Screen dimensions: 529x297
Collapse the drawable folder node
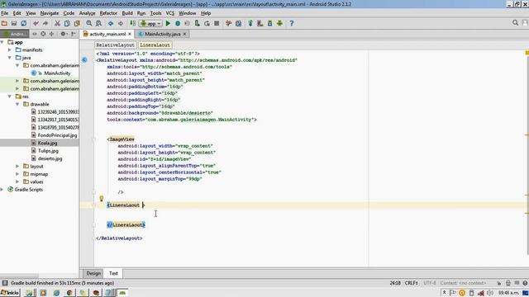17,104
